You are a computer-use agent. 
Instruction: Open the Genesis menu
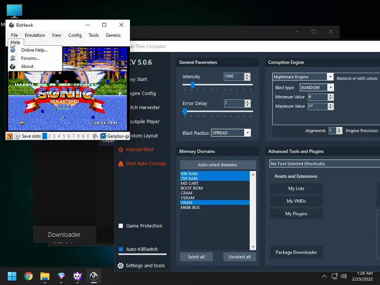(x=113, y=35)
